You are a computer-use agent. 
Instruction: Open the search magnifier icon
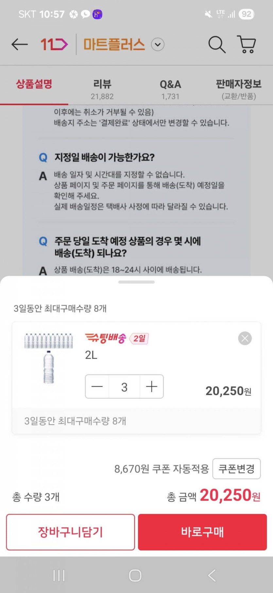click(217, 44)
